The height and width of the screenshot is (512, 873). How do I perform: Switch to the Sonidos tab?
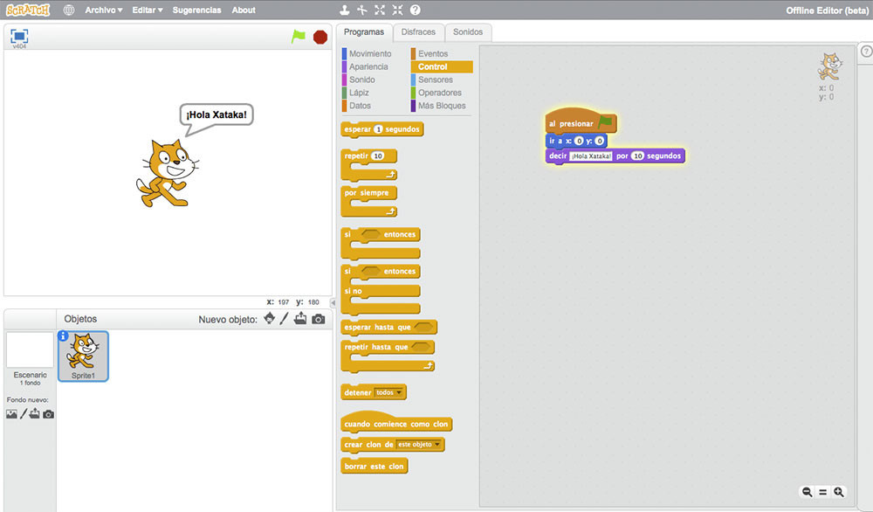468,32
